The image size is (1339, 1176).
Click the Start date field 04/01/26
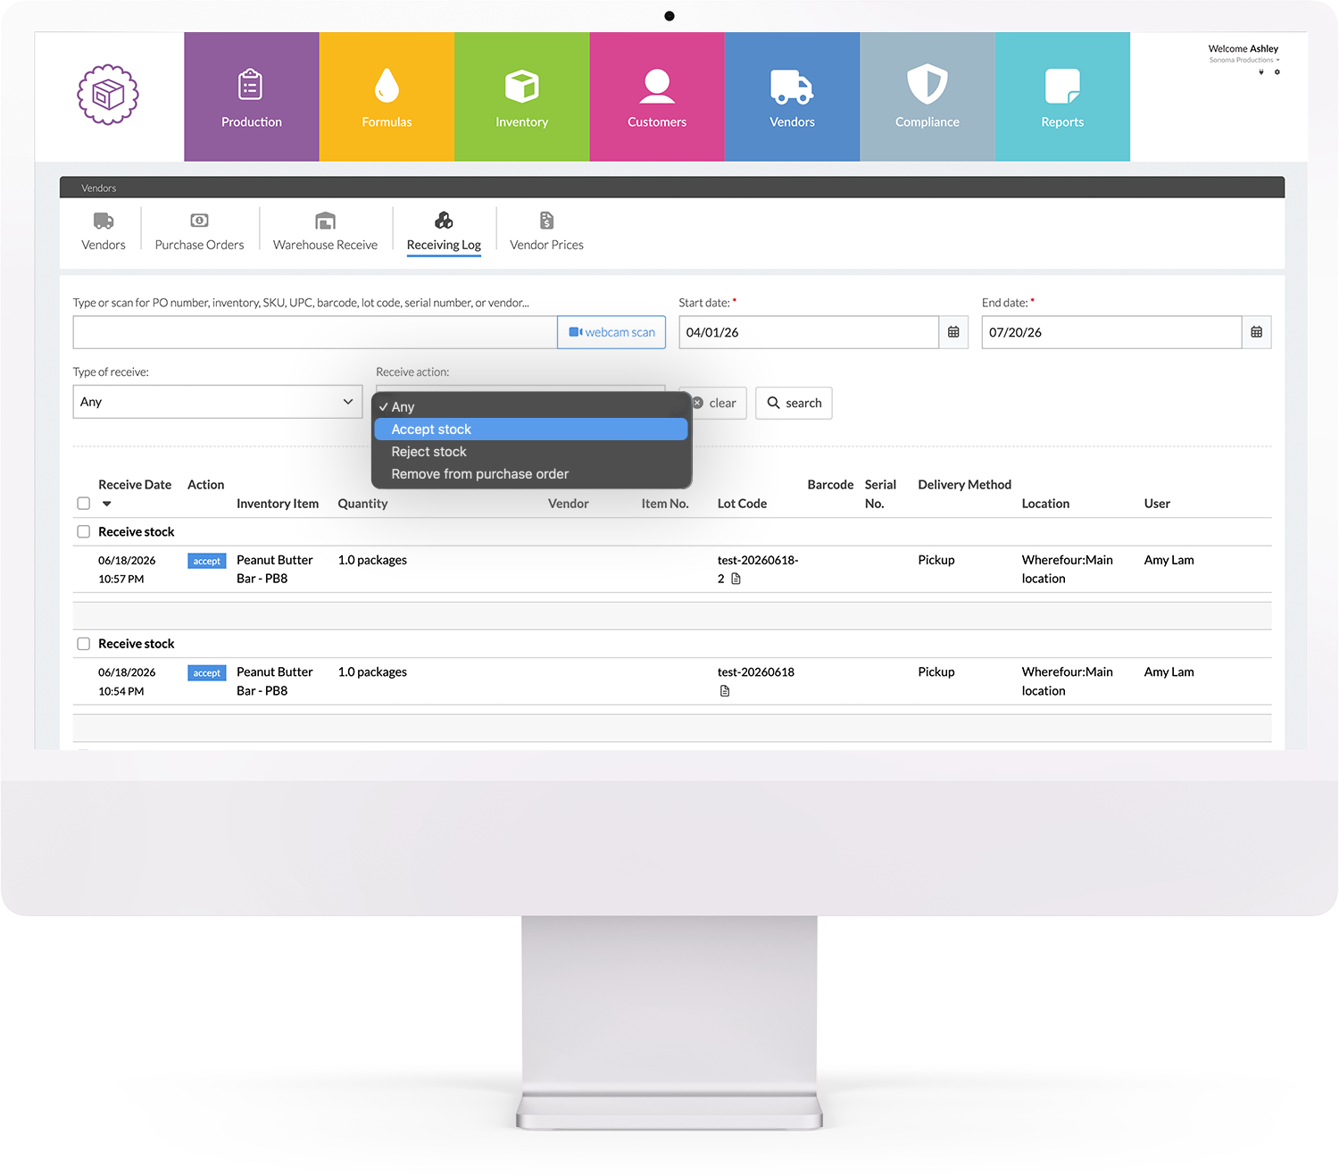pos(809,332)
